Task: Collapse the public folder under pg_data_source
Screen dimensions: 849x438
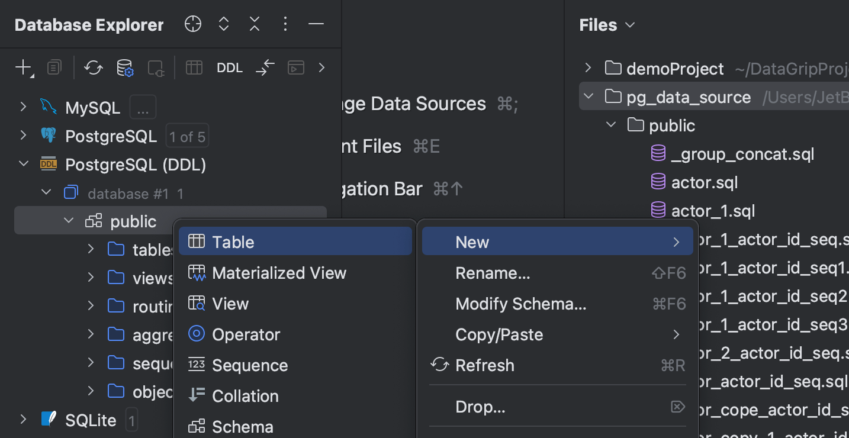Action: tap(611, 125)
